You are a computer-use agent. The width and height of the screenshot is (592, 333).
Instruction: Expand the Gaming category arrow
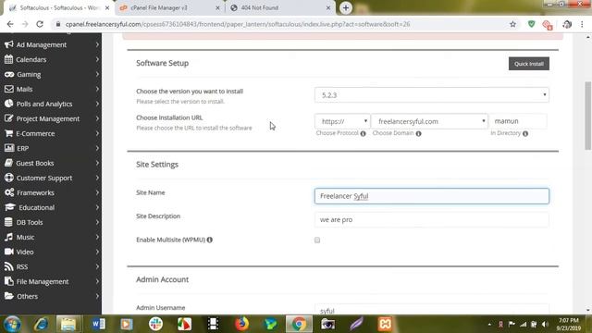(97, 74)
